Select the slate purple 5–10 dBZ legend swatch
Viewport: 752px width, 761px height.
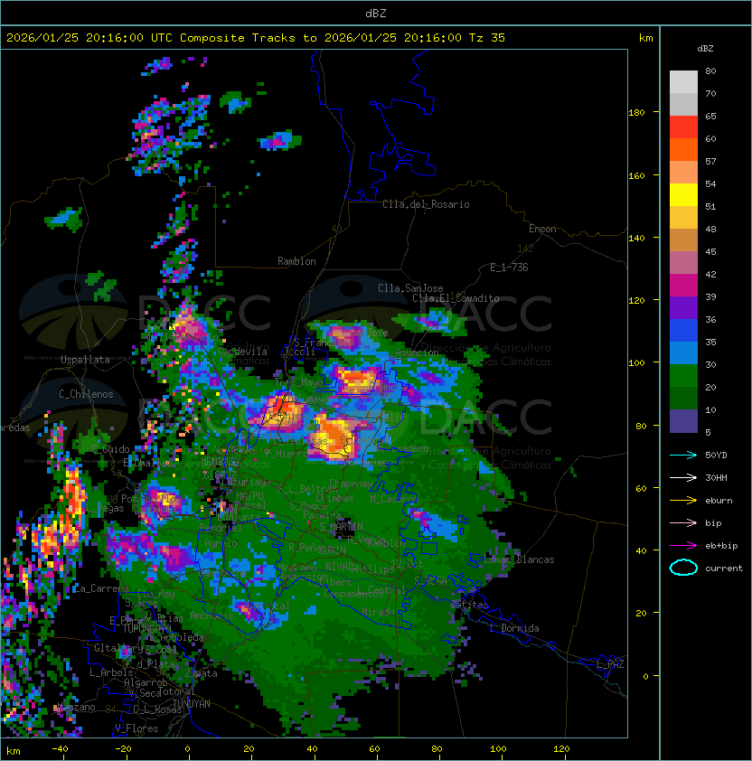coord(683,421)
